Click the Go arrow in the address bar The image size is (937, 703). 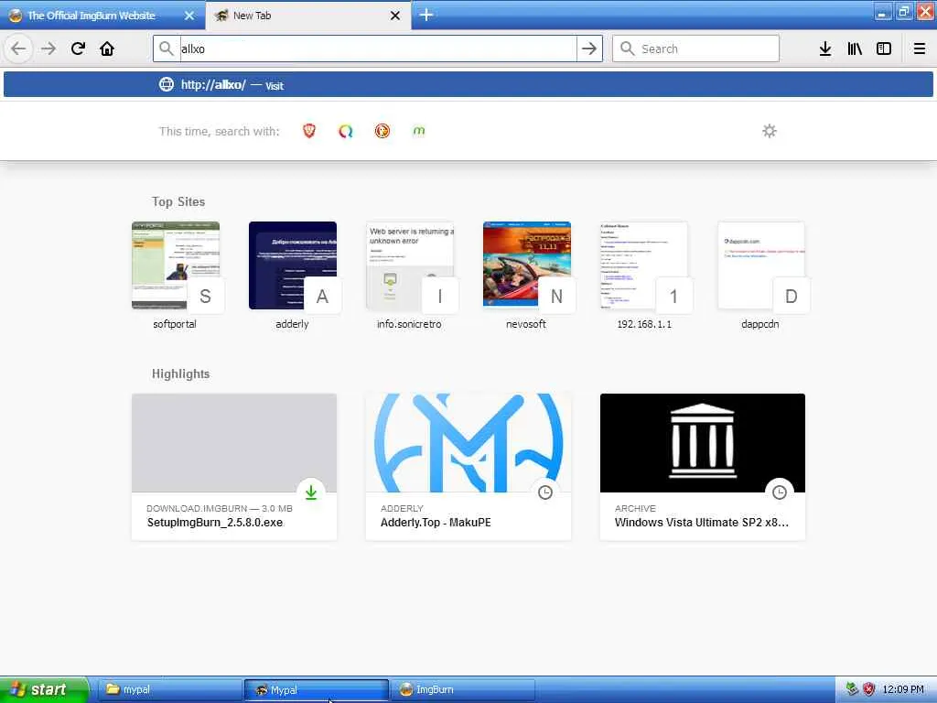tap(589, 49)
